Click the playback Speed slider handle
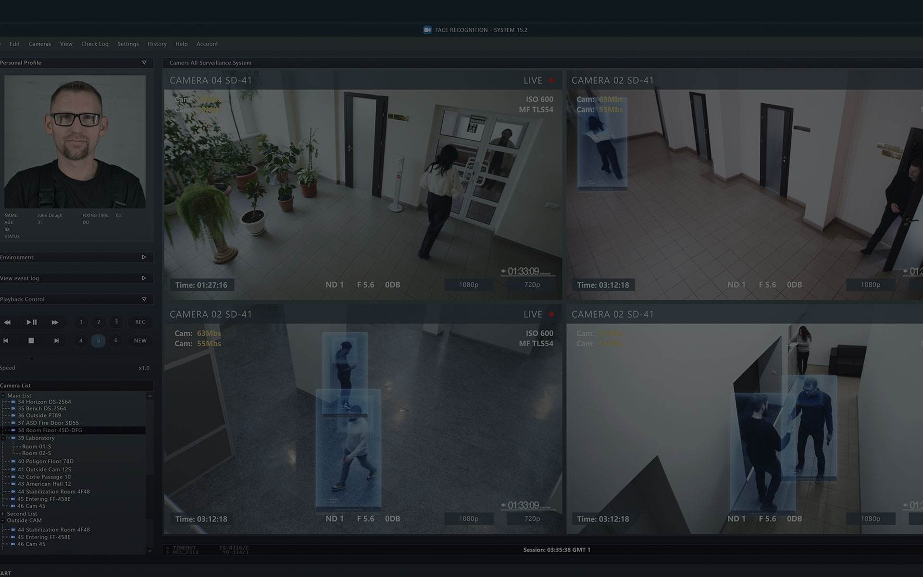The image size is (923, 577). coord(32,359)
